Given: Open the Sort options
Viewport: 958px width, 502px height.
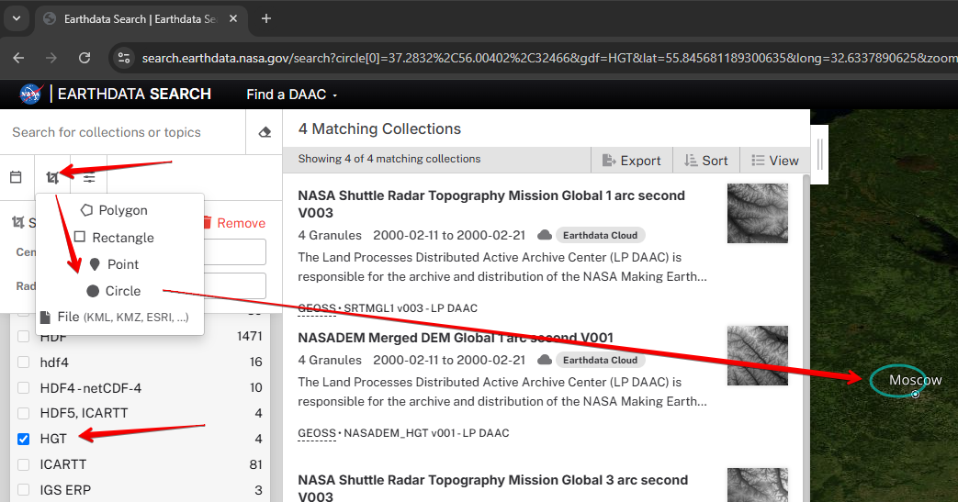Looking at the screenshot, I should pos(706,160).
